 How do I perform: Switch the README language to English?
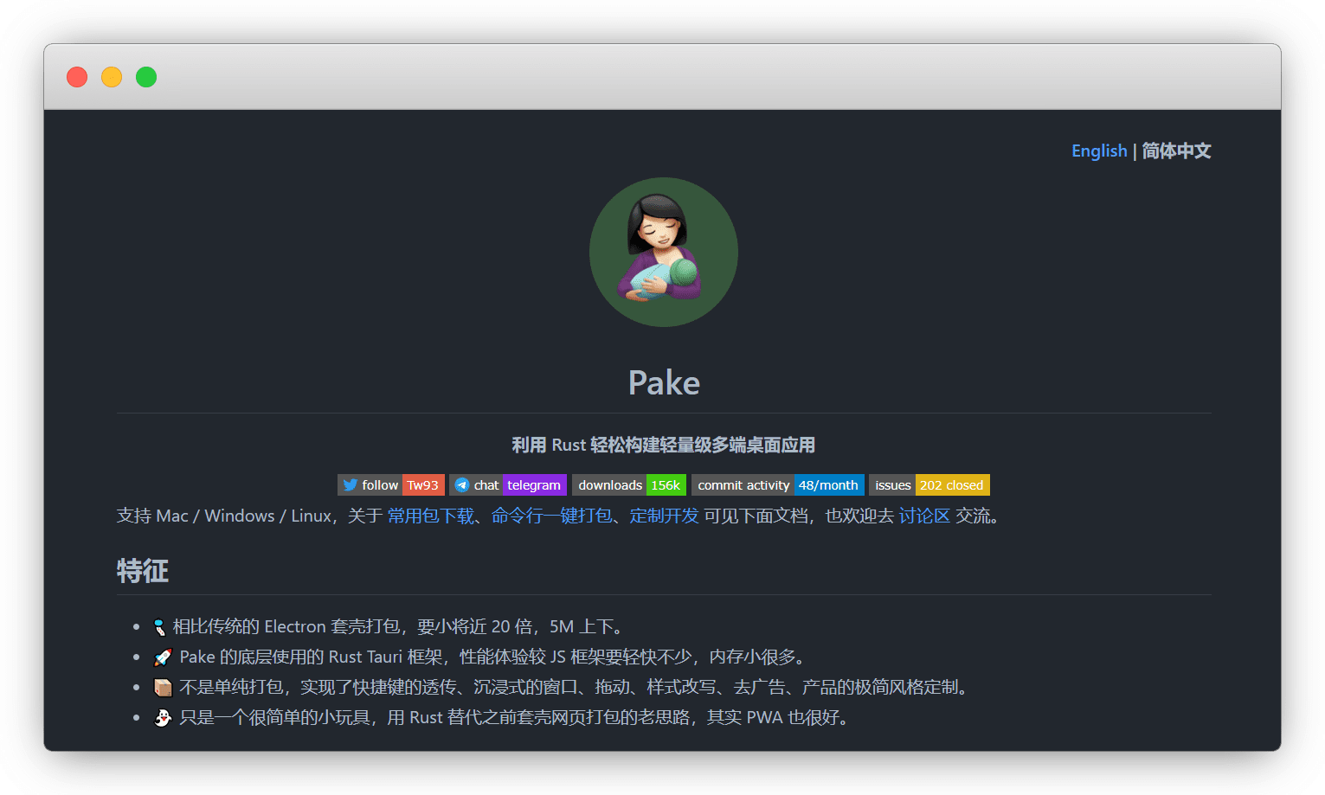1098,151
